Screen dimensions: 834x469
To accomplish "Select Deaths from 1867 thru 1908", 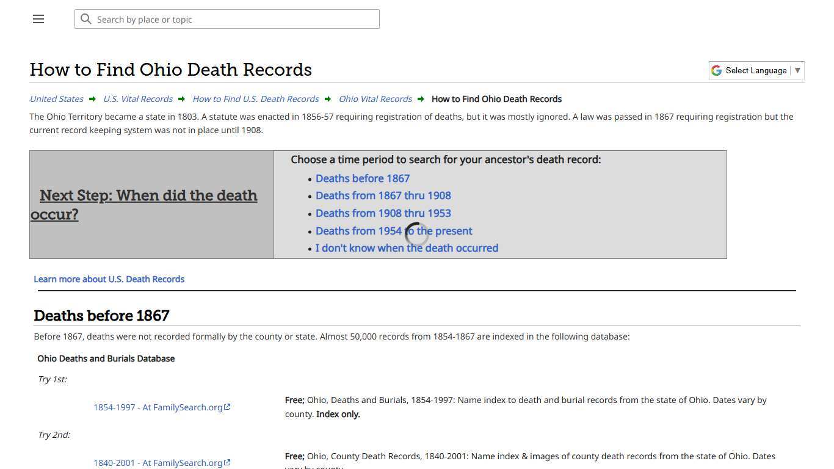I will point(383,195).
